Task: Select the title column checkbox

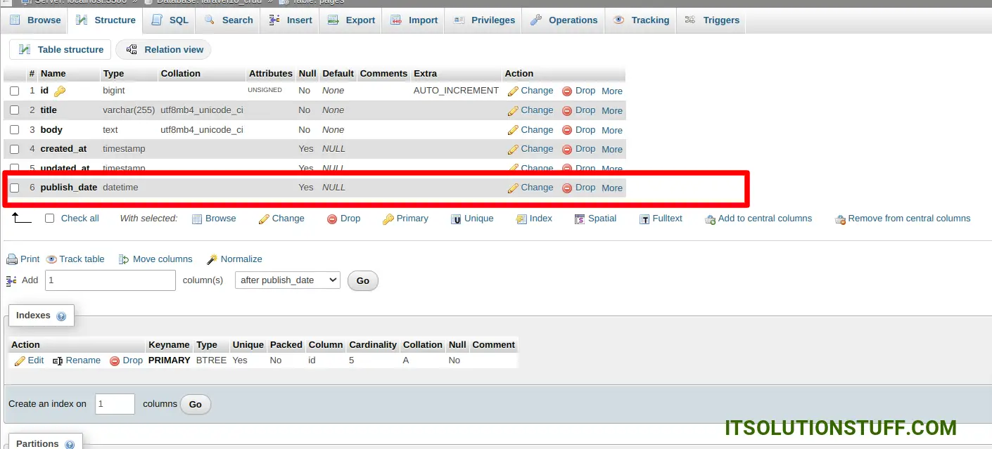Action: (15, 110)
